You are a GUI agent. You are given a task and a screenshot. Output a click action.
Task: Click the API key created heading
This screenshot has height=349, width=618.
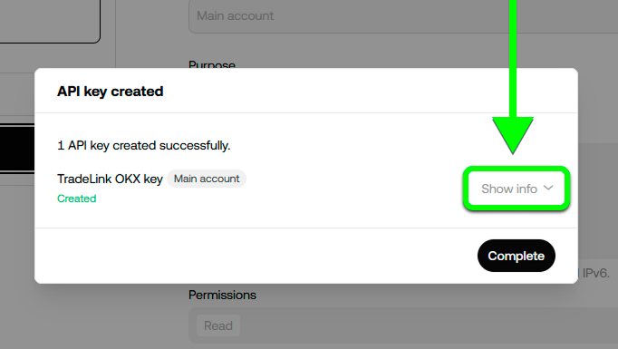(110, 91)
